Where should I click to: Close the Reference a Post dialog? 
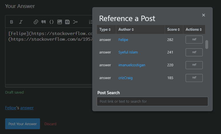pyautogui.click(x=204, y=15)
